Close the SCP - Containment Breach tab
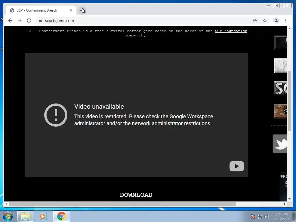The image size is (296, 222). coord(71,10)
